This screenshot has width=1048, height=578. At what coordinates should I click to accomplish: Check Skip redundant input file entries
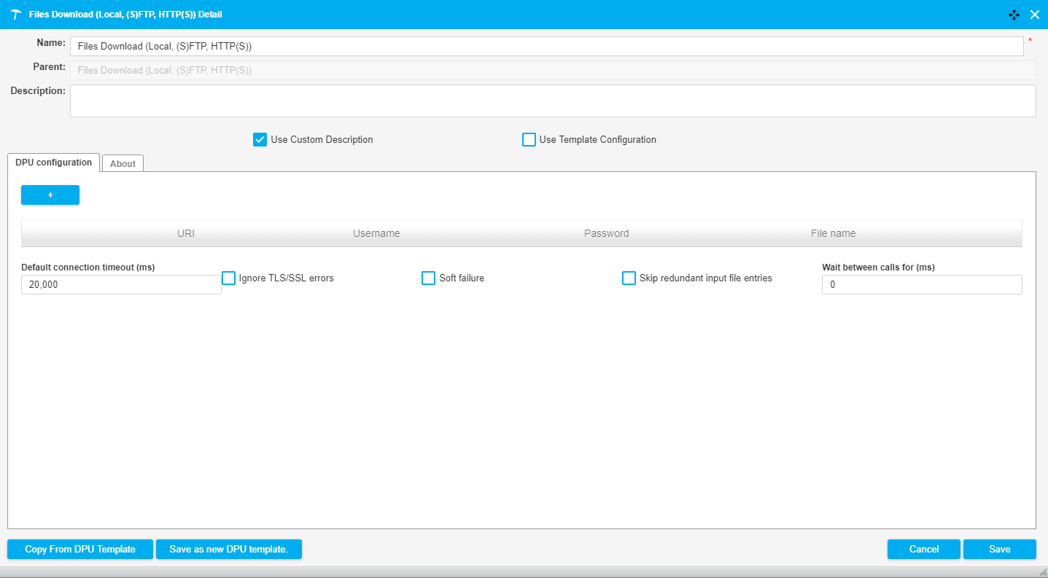(629, 278)
